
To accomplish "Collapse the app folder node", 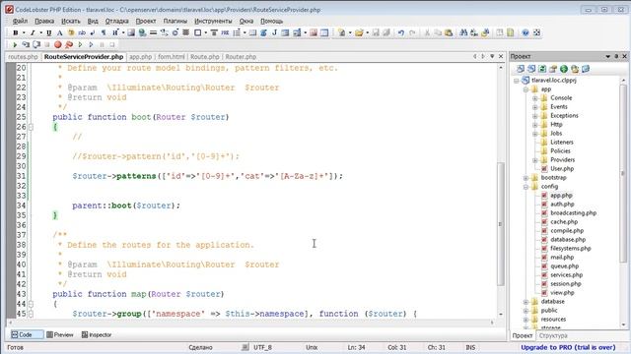I will click(526, 89).
